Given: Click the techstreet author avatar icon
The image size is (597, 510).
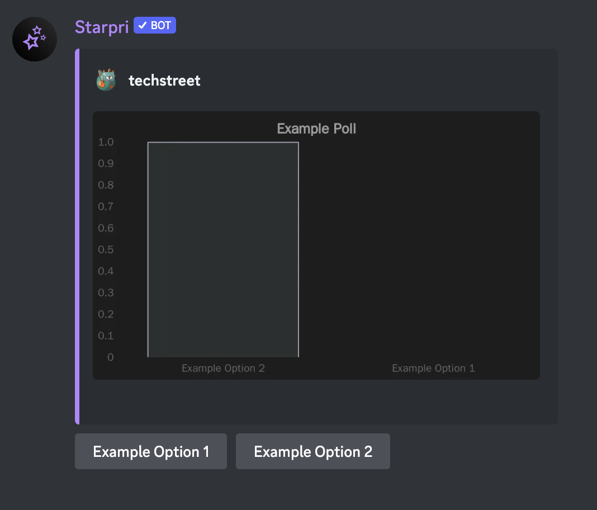Looking at the screenshot, I should coord(106,81).
